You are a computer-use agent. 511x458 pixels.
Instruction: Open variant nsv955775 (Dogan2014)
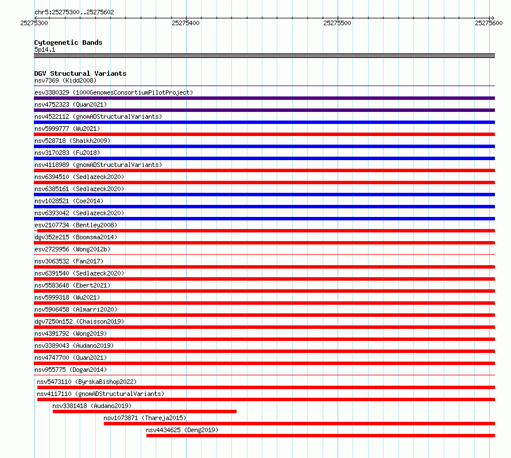[x=71, y=370]
